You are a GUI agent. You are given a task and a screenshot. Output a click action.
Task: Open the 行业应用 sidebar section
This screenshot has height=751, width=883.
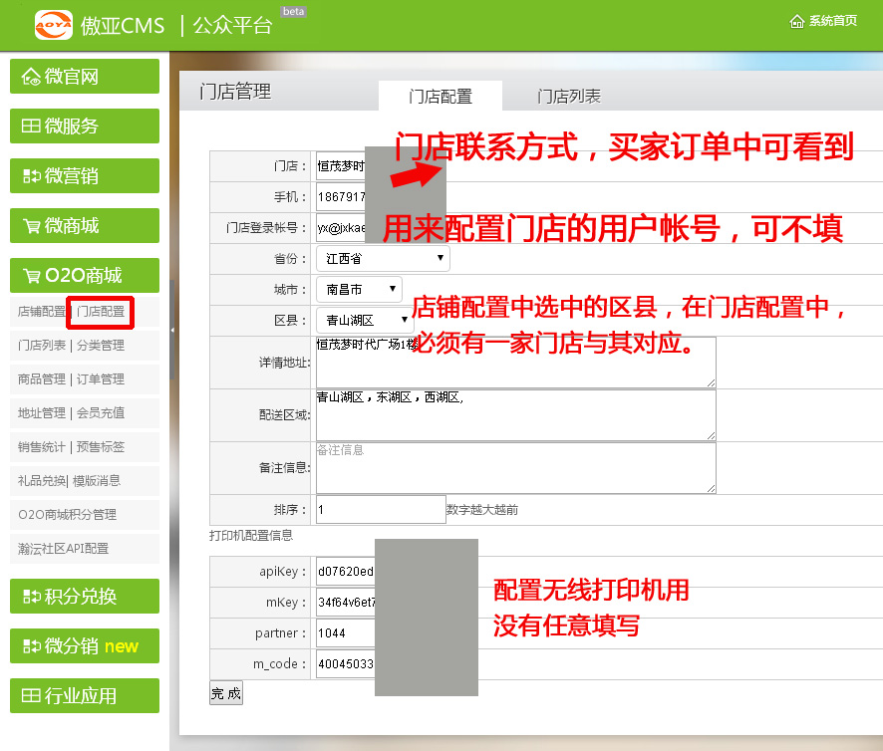[85, 696]
